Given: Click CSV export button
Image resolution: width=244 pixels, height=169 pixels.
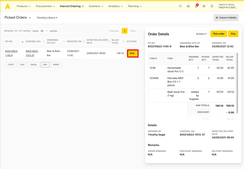Looking at the screenshot, I should point(22,65).
